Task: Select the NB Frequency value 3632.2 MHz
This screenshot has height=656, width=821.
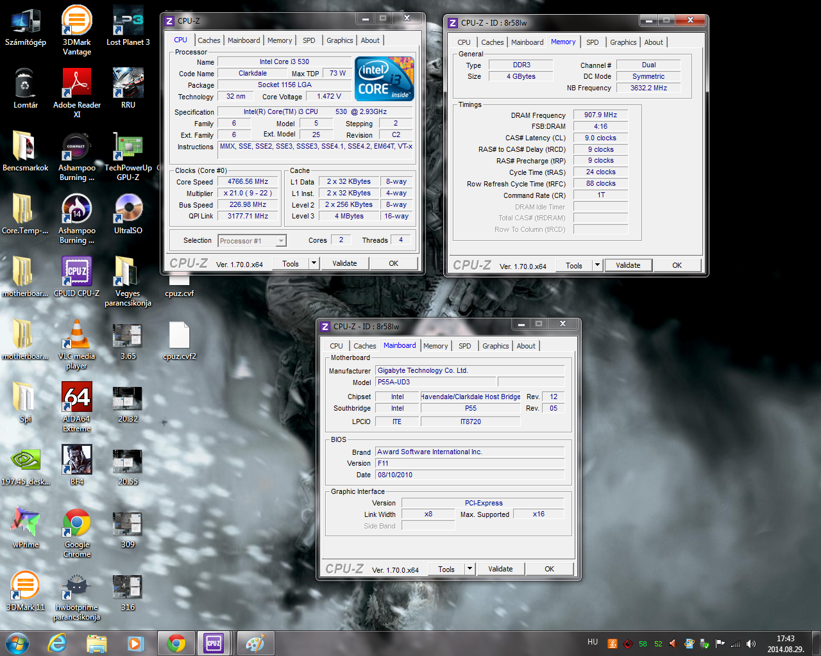Action: (x=648, y=88)
